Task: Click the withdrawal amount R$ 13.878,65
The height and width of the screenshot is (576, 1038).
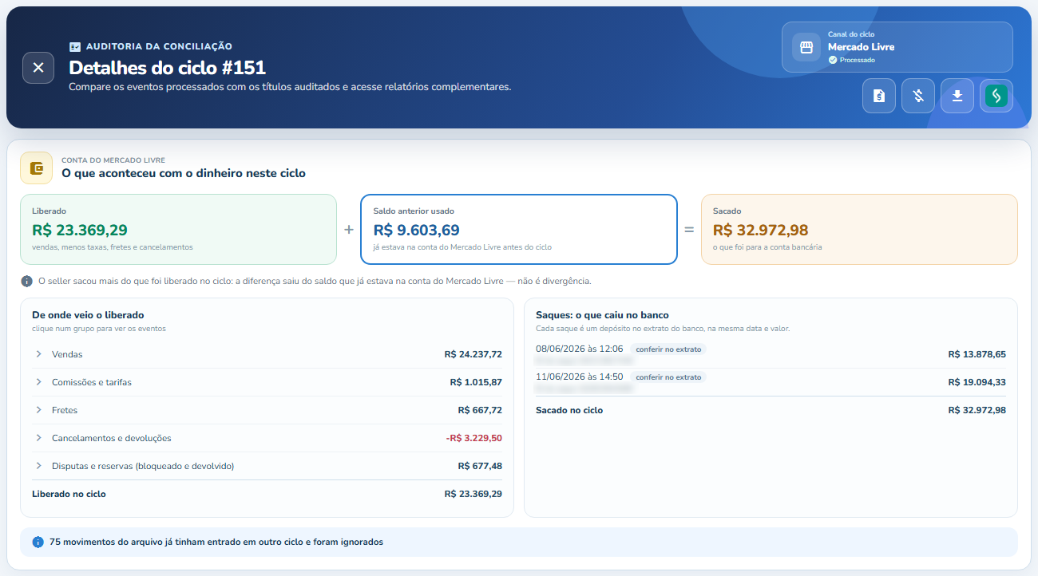Action: click(977, 354)
